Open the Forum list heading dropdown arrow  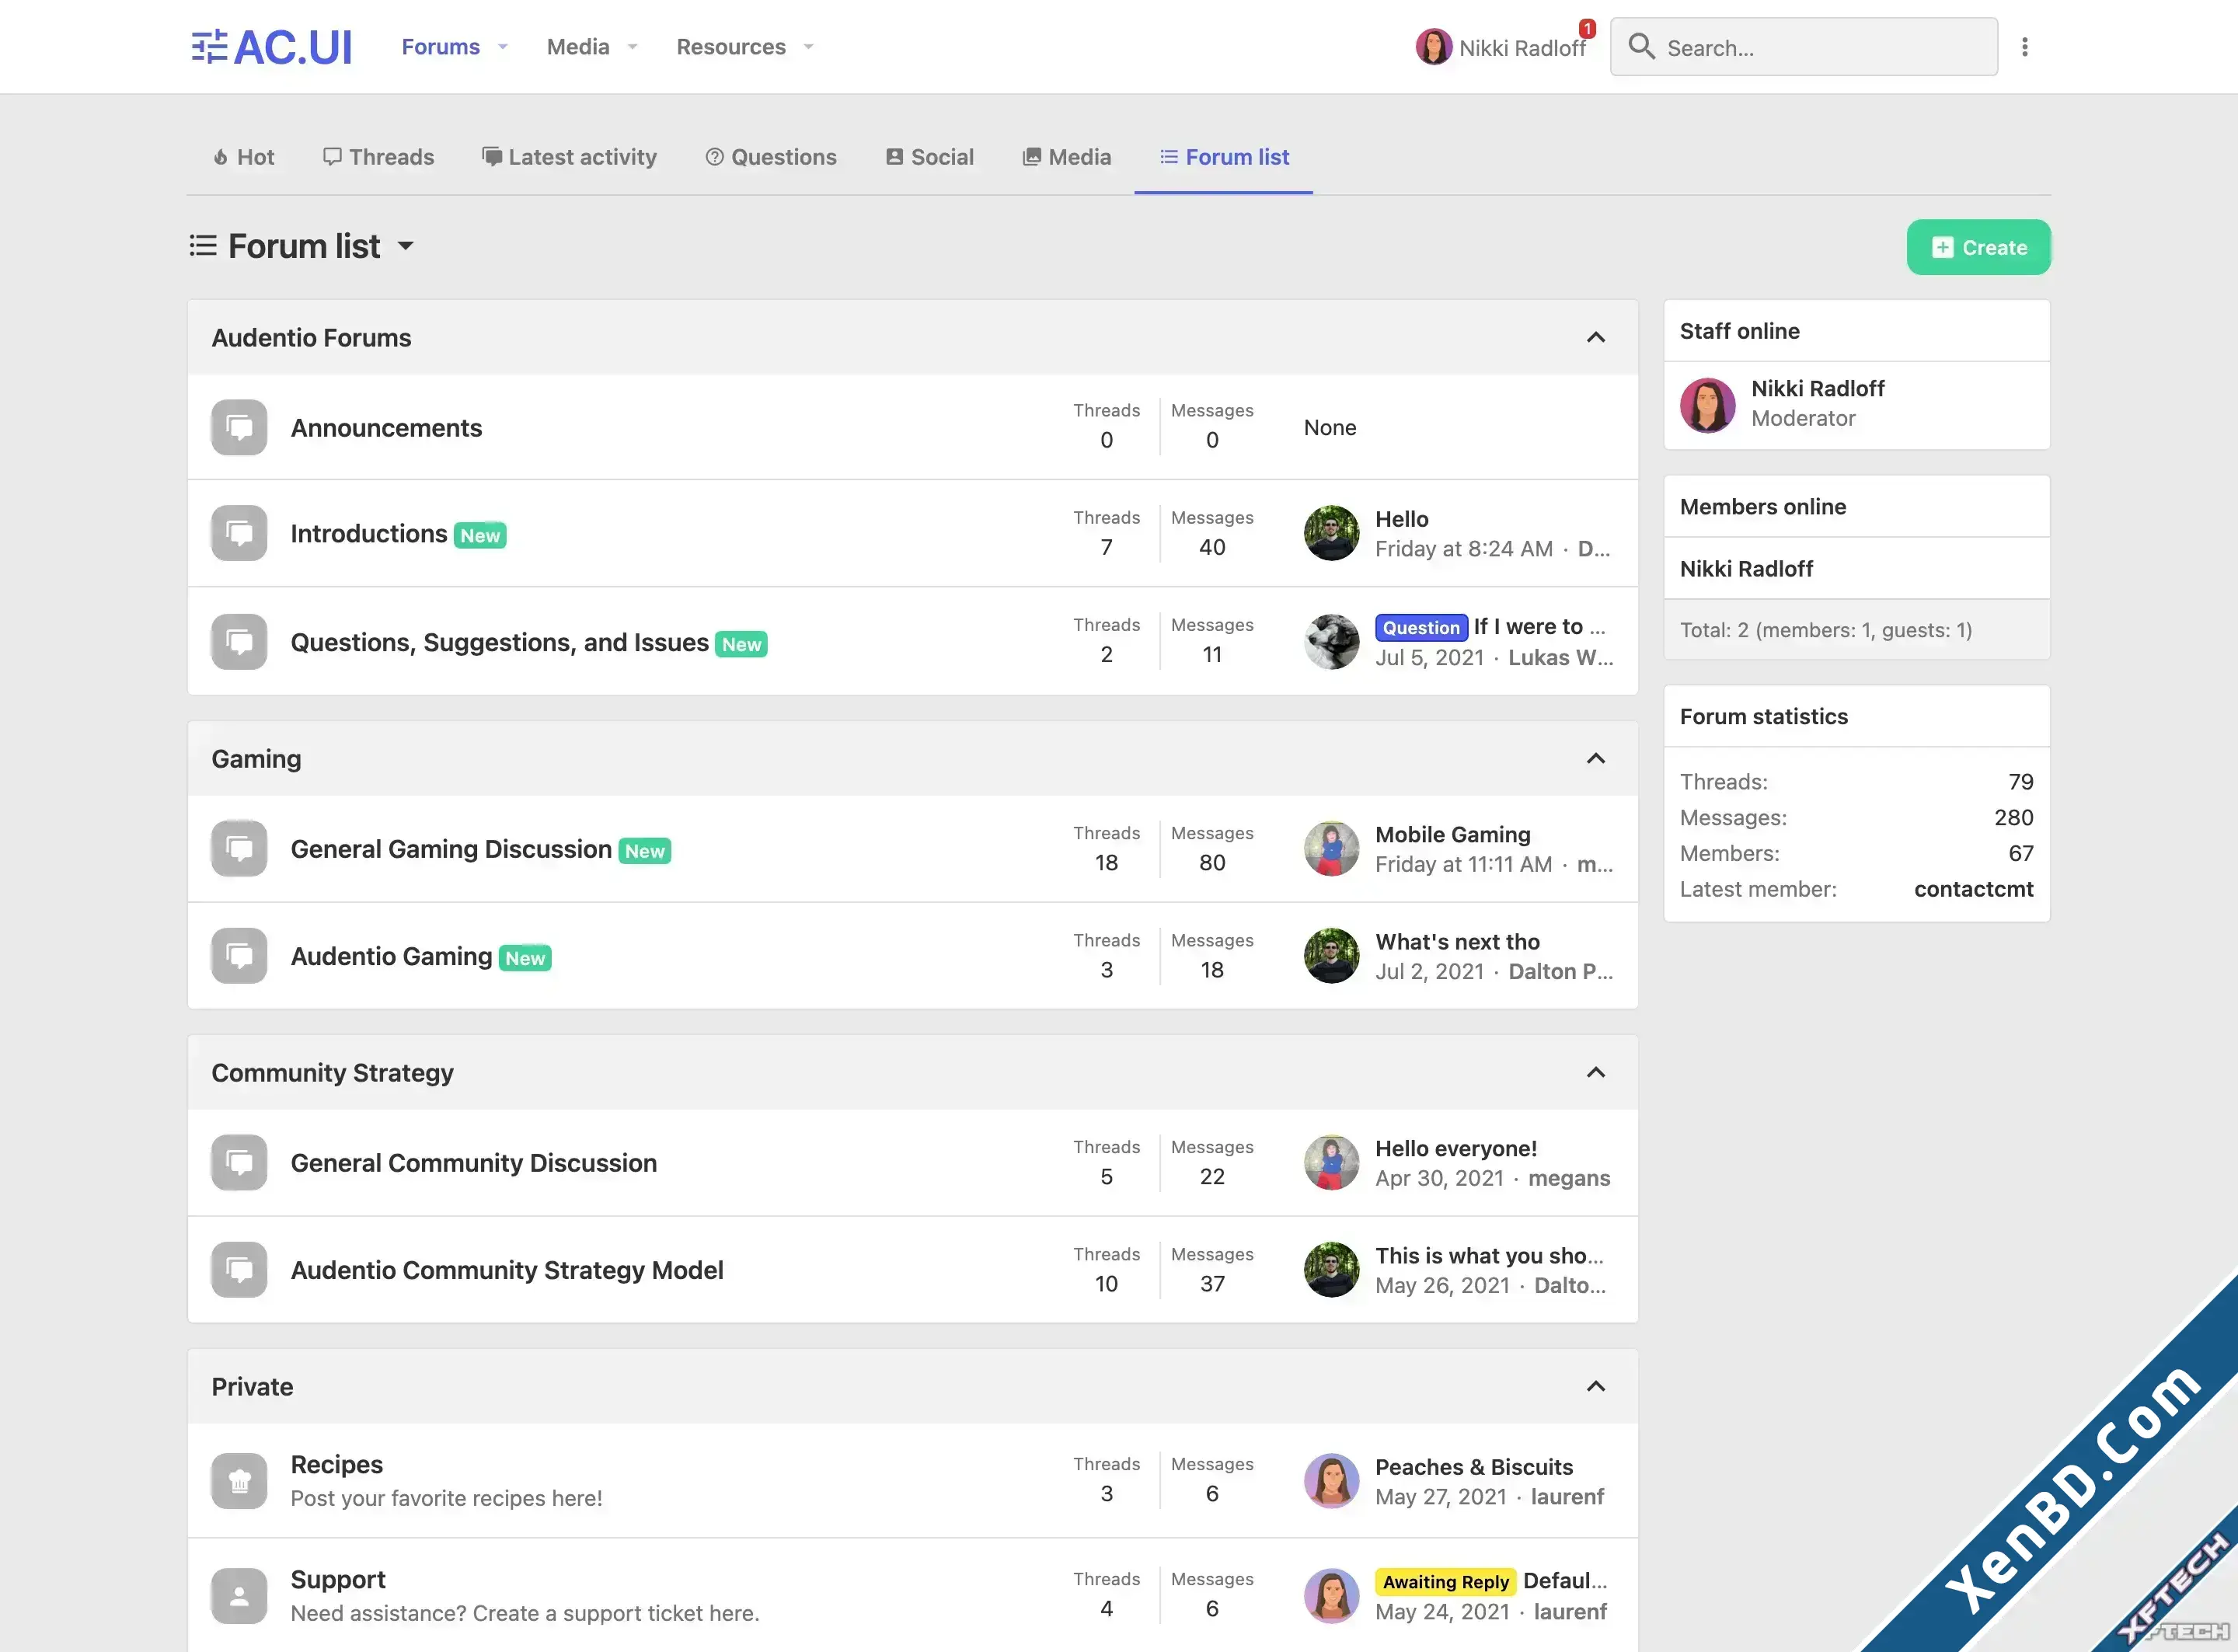pos(405,246)
